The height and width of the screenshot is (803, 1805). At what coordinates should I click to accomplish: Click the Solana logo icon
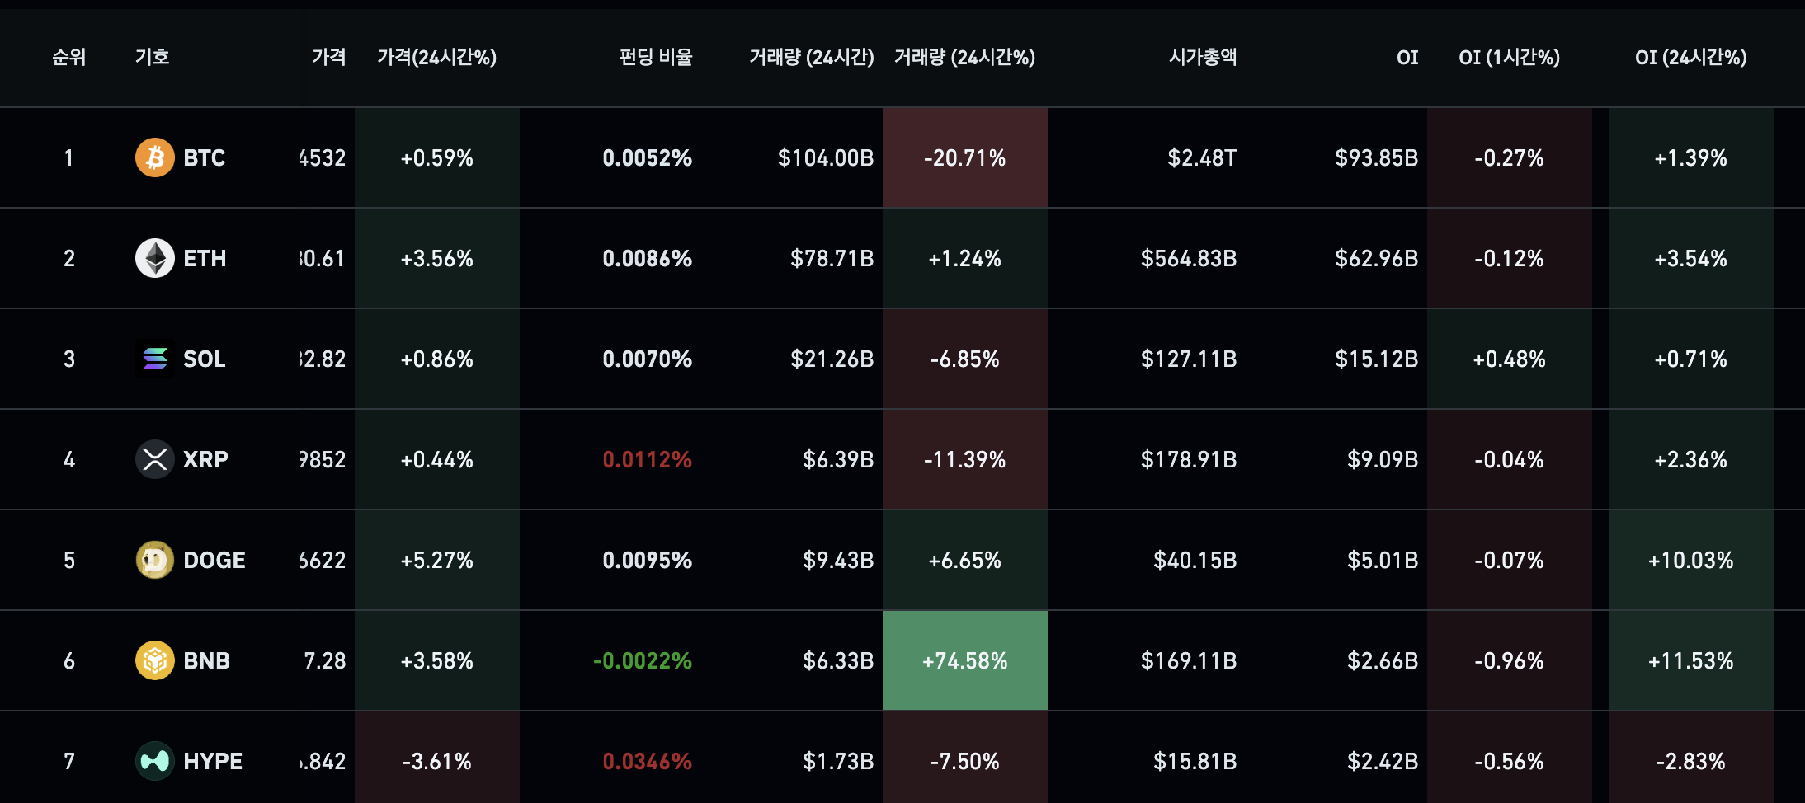[154, 359]
